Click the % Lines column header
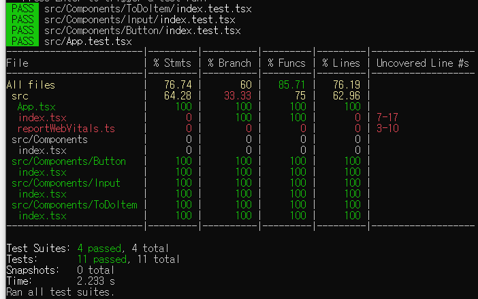The width and height of the screenshot is (478, 299). (341, 63)
